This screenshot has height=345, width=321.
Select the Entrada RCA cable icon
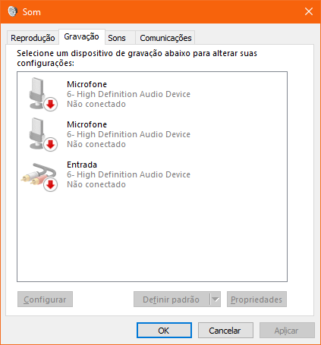click(39, 176)
